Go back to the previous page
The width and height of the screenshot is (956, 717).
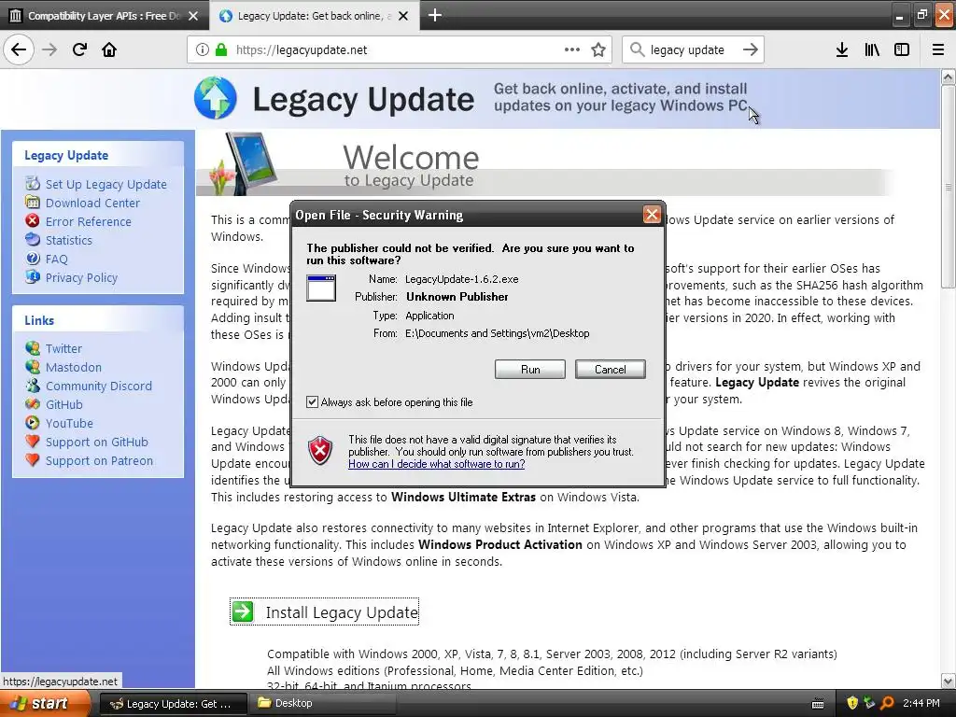point(19,49)
